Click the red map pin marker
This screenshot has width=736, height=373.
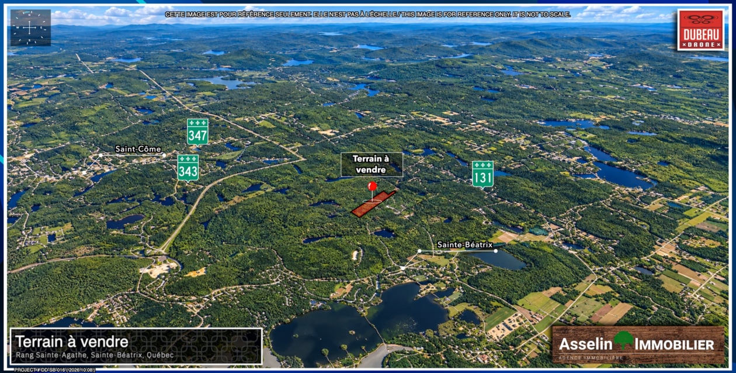[x=372, y=186]
